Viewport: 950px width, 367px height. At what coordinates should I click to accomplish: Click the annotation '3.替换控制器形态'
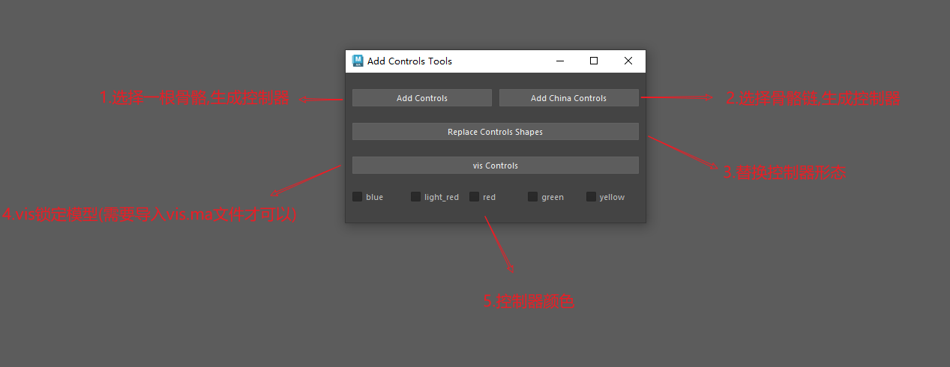784,172
